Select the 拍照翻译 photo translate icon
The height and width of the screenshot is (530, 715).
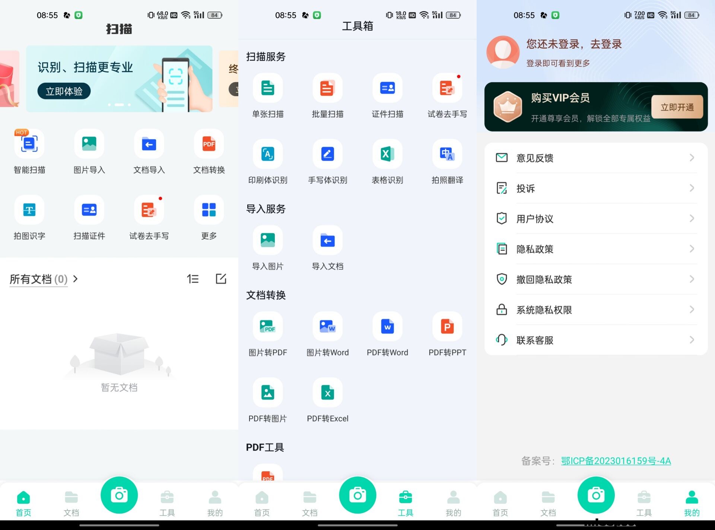[x=447, y=154]
